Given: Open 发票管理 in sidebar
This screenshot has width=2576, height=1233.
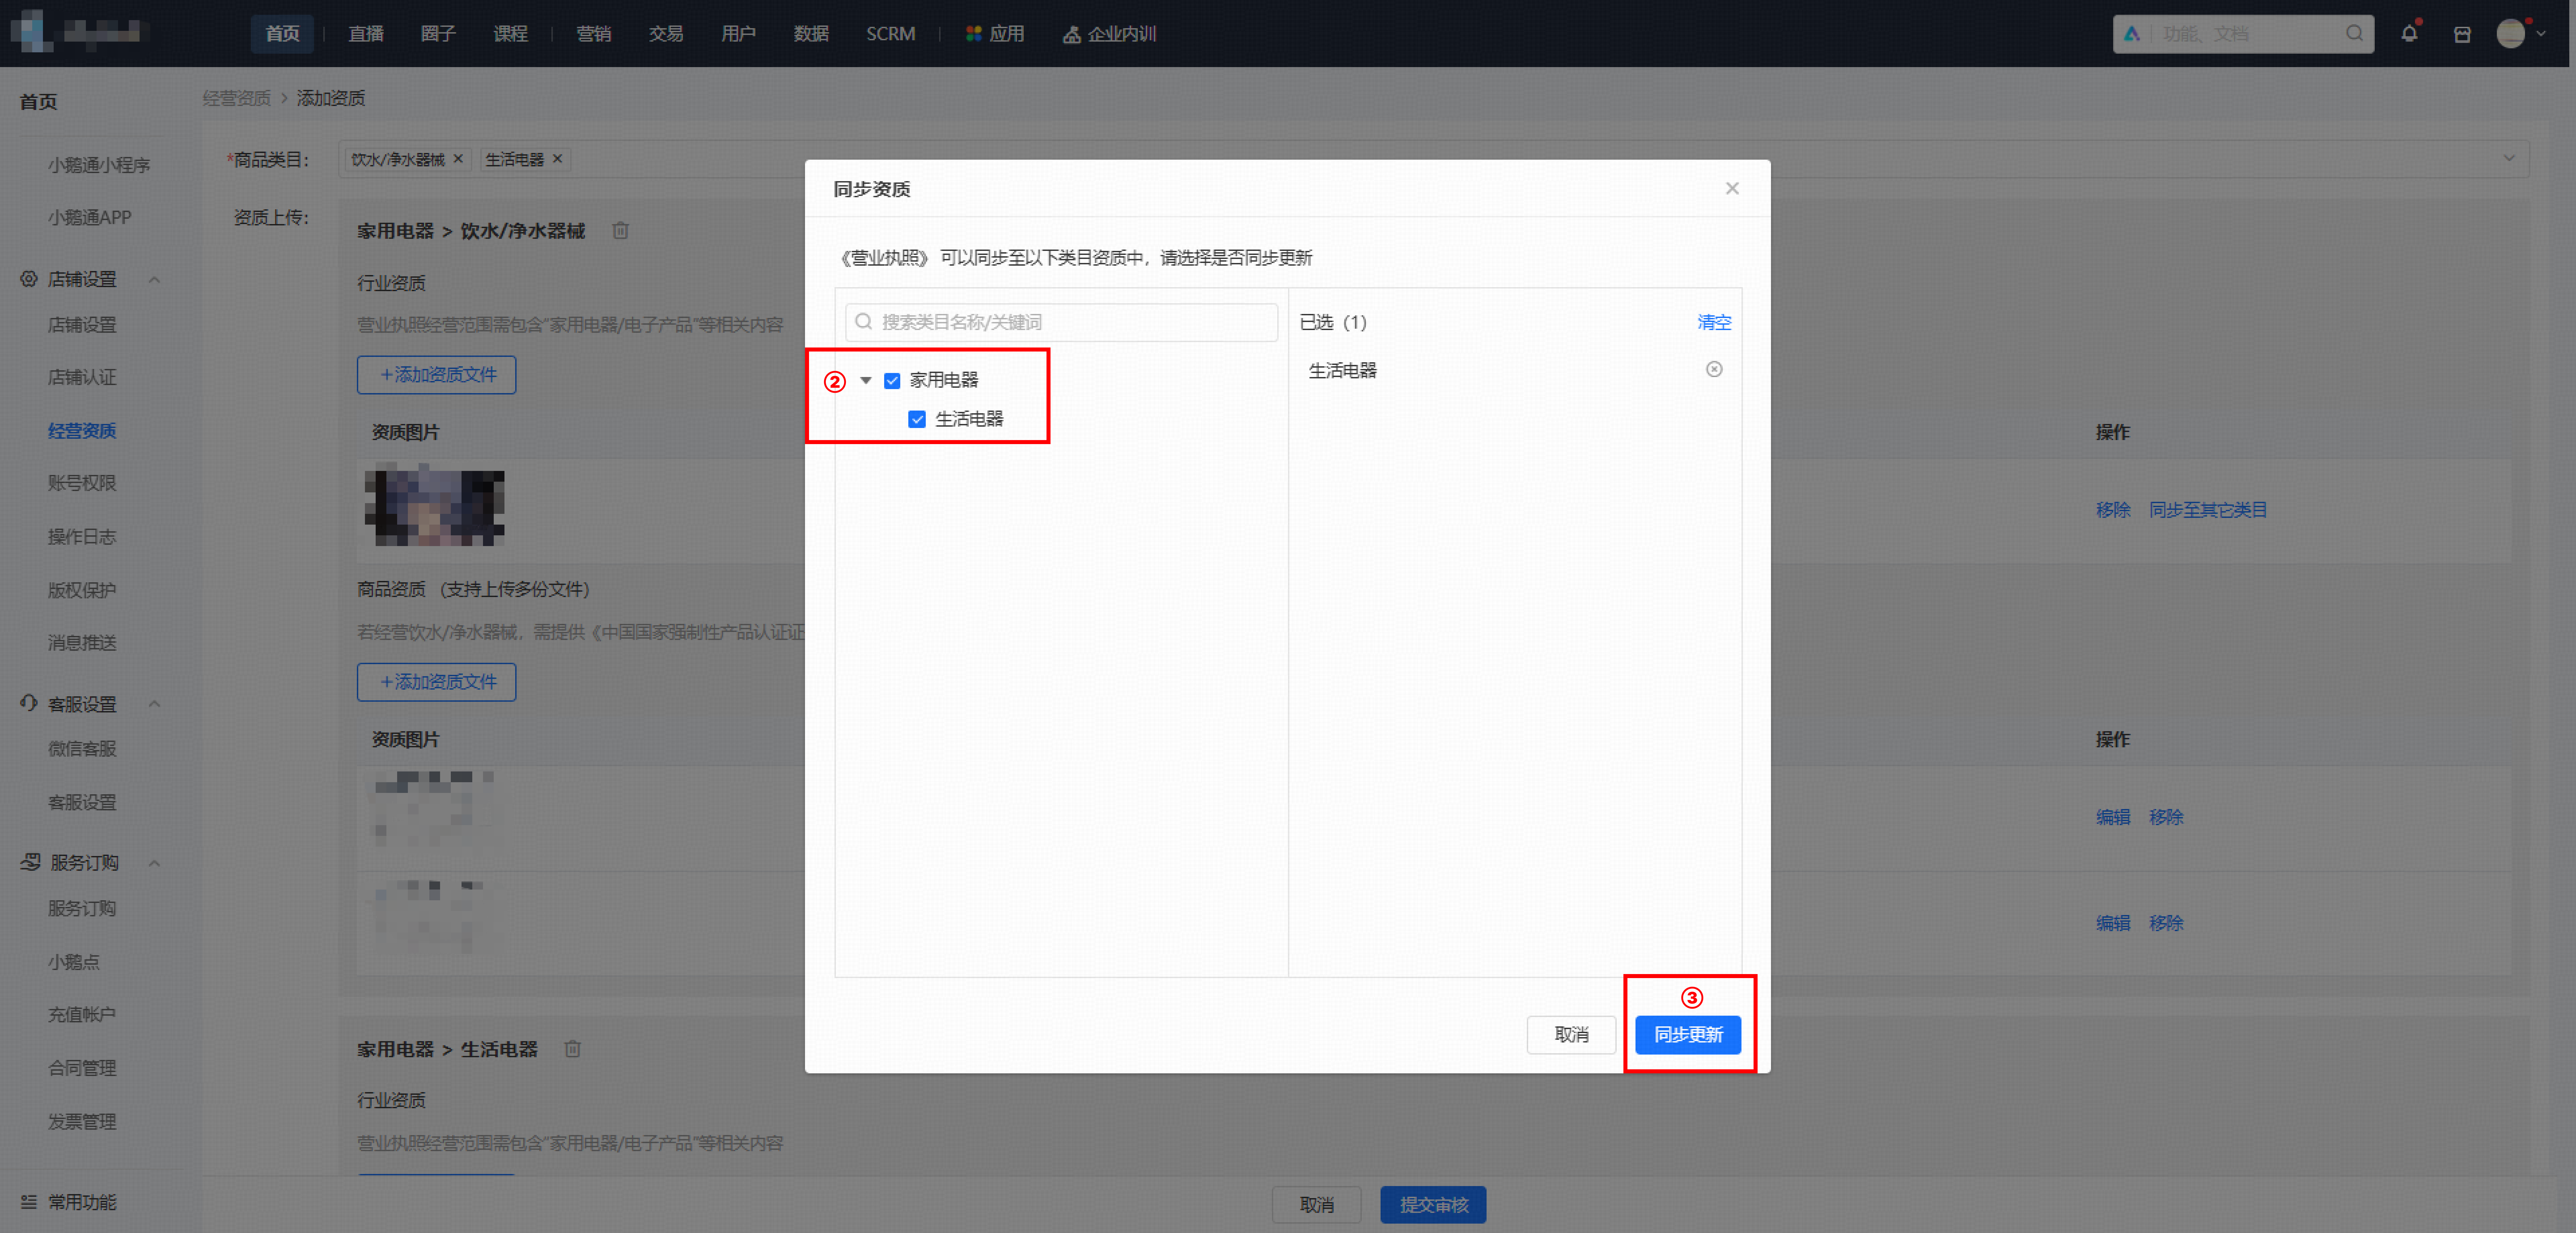Looking at the screenshot, I should click(82, 1122).
